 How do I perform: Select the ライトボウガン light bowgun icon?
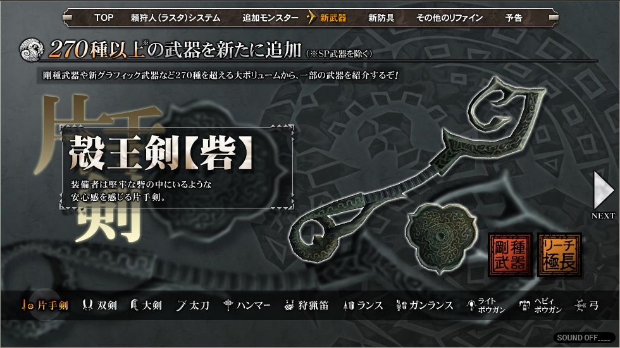click(486, 305)
